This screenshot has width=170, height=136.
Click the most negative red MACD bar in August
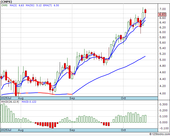click(x=52, y=125)
